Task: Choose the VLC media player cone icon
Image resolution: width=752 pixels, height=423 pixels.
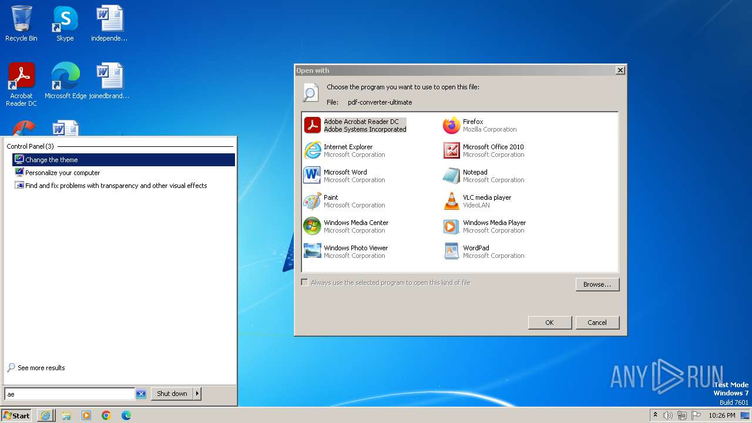Action: (x=451, y=201)
